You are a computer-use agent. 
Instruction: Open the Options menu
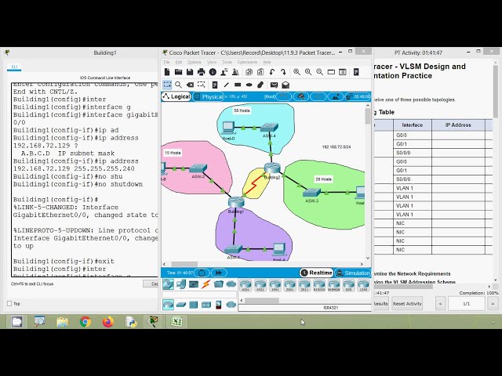click(x=195, y=62)
